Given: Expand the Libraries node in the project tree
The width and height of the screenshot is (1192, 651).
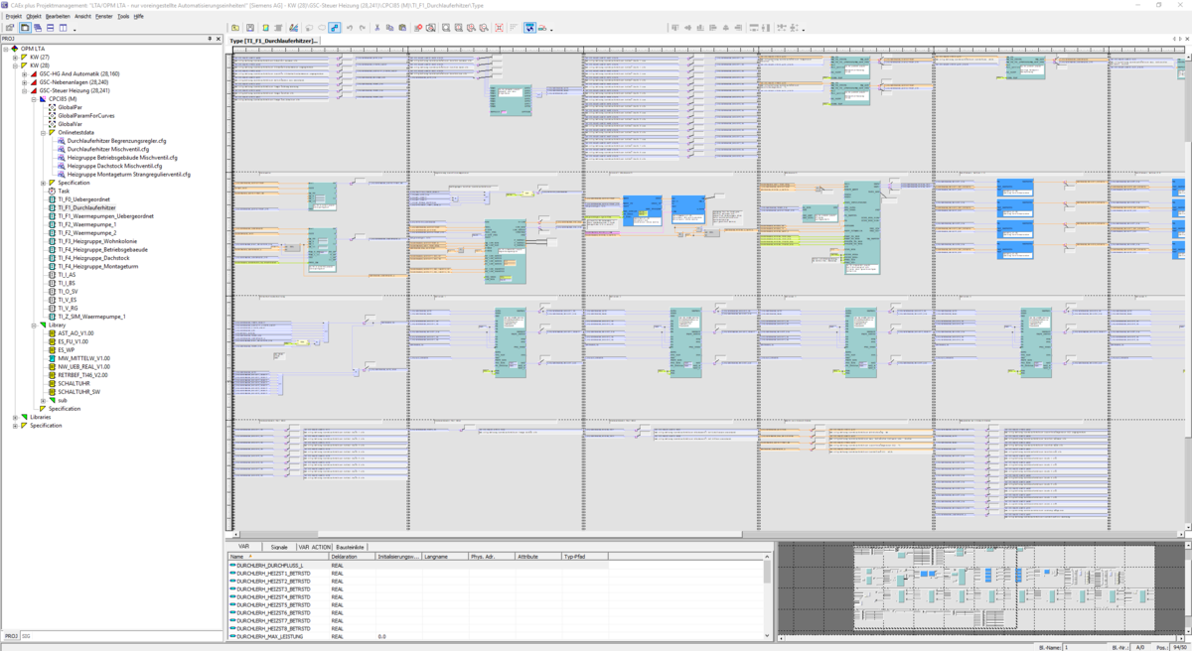Looking at the screenshot, I should (15, 417).
